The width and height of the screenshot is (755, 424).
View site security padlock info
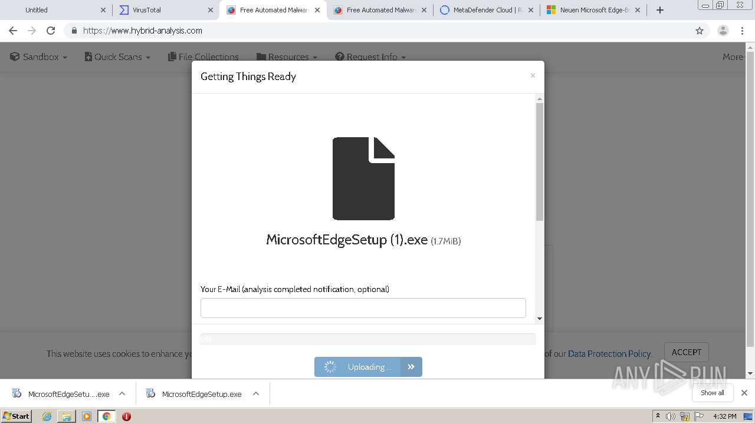click(x=74, y=31)
